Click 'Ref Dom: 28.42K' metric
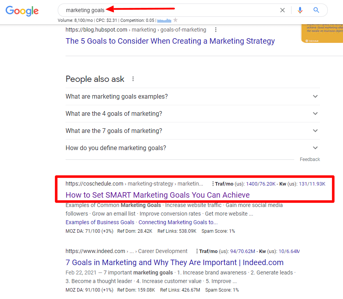Image resolution: width=343 pixels, height=299 pixels. 135,231
